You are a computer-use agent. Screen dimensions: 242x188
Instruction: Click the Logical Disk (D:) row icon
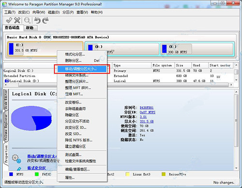[x=7, y=81]
